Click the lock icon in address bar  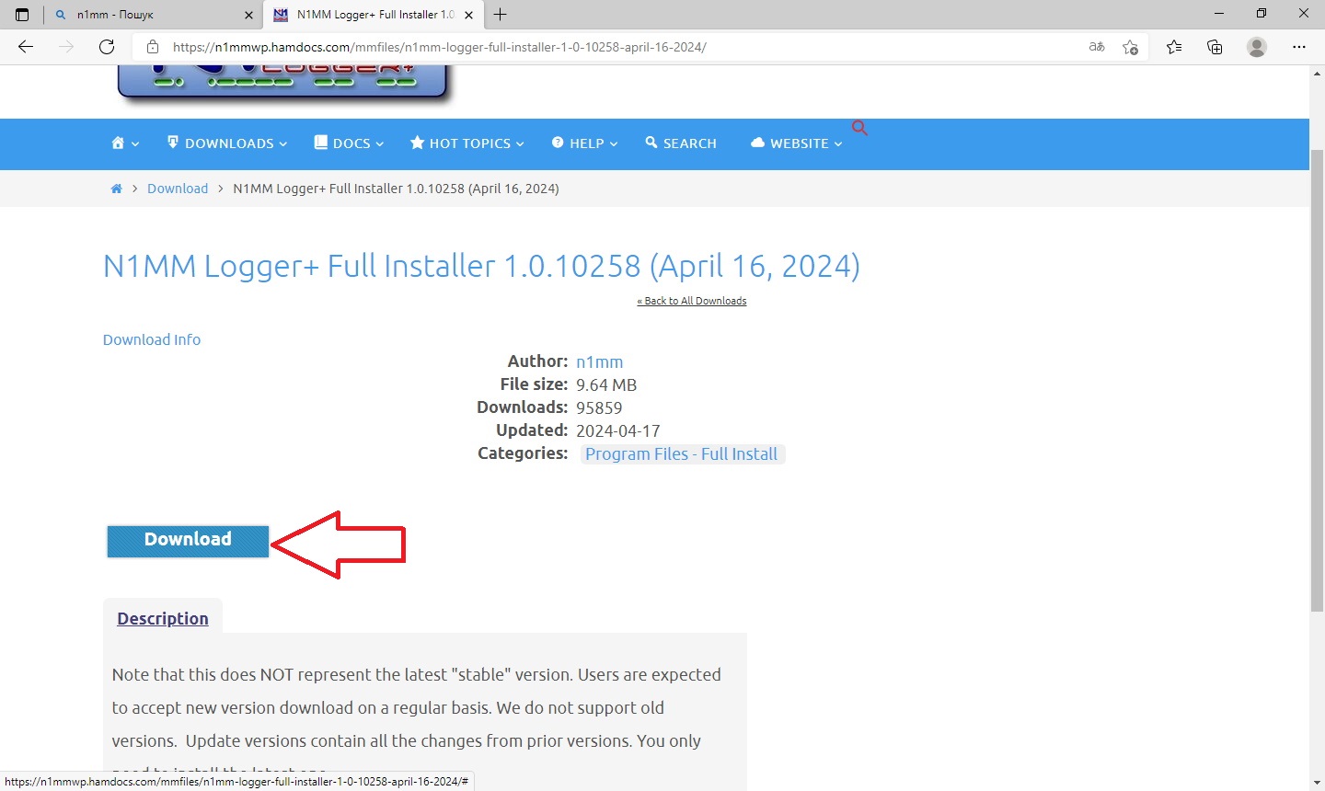tap(153, 47)
